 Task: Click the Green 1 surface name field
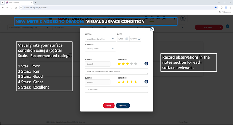coord(98,64)
